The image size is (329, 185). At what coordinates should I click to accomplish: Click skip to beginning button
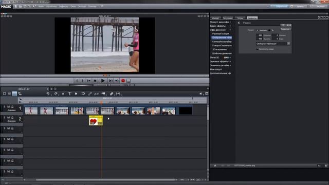[x=95, y=81]
